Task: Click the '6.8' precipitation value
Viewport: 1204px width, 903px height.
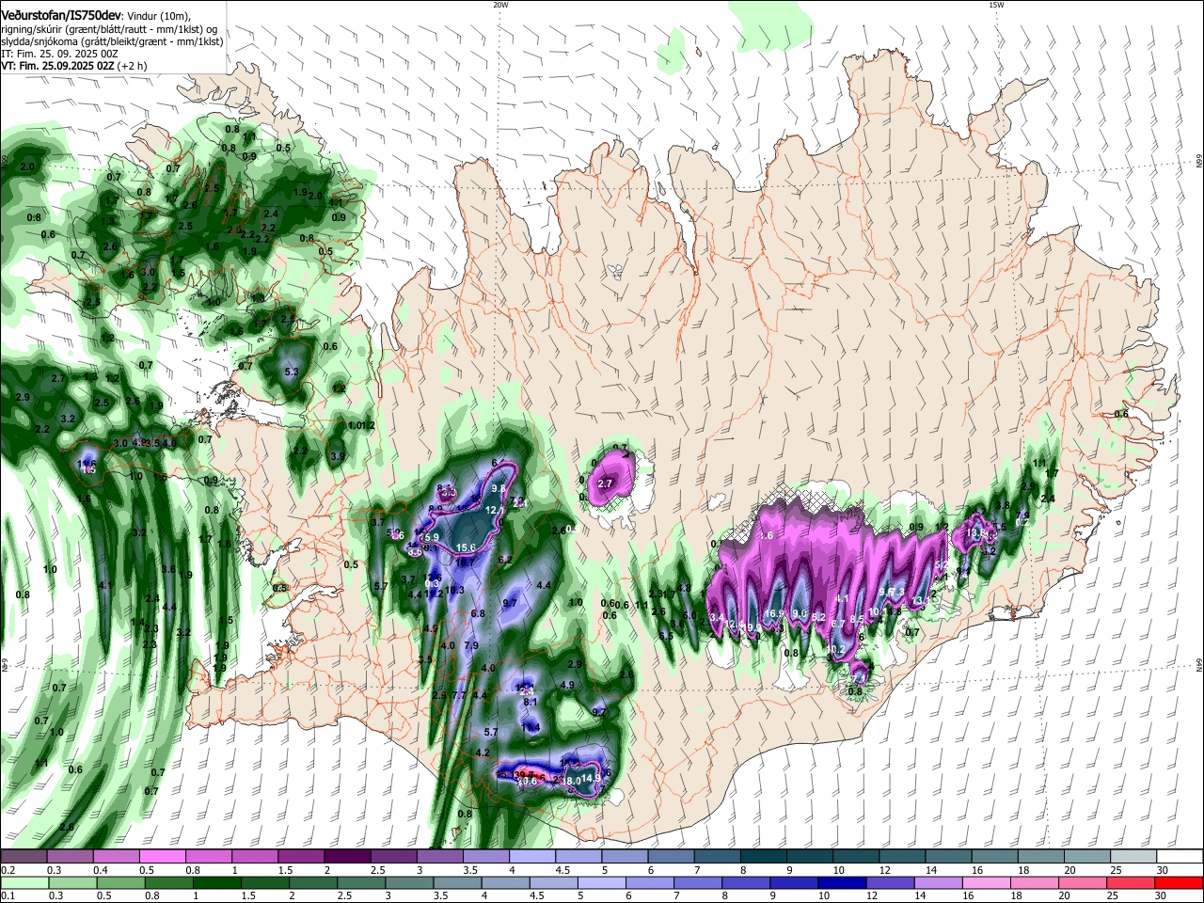Action: [x=477, y=613]
